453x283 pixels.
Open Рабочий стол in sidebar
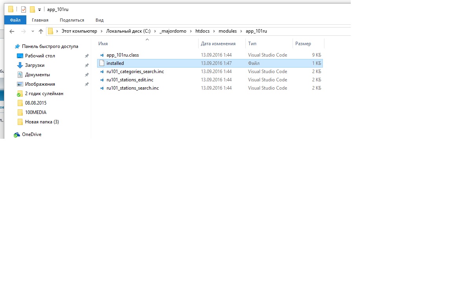(x=40, y=56)
